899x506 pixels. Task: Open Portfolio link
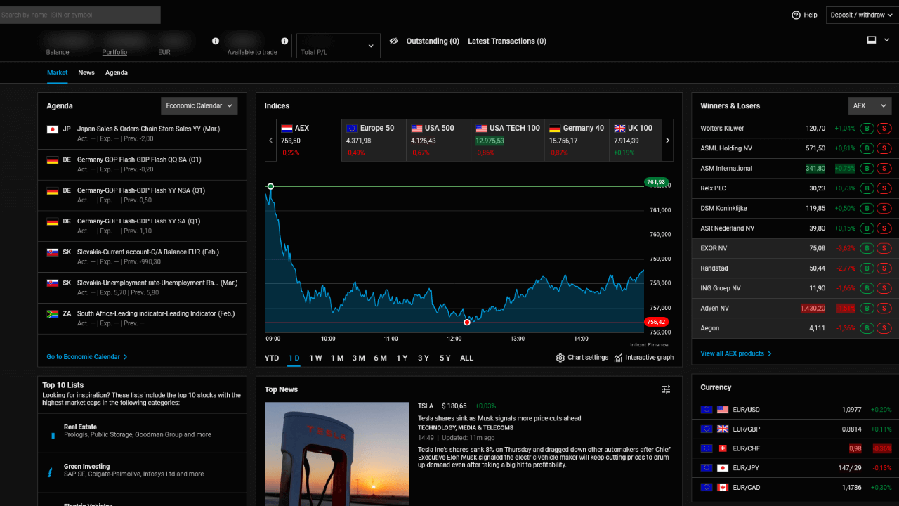114,52
